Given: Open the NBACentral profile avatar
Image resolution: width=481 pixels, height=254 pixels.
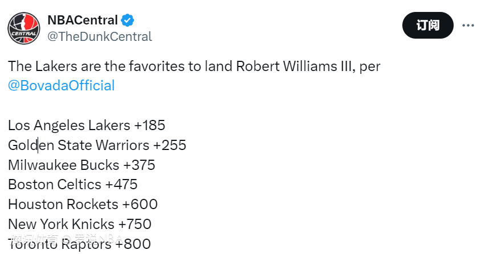Looking at the screenshot, I should [24, 28].
